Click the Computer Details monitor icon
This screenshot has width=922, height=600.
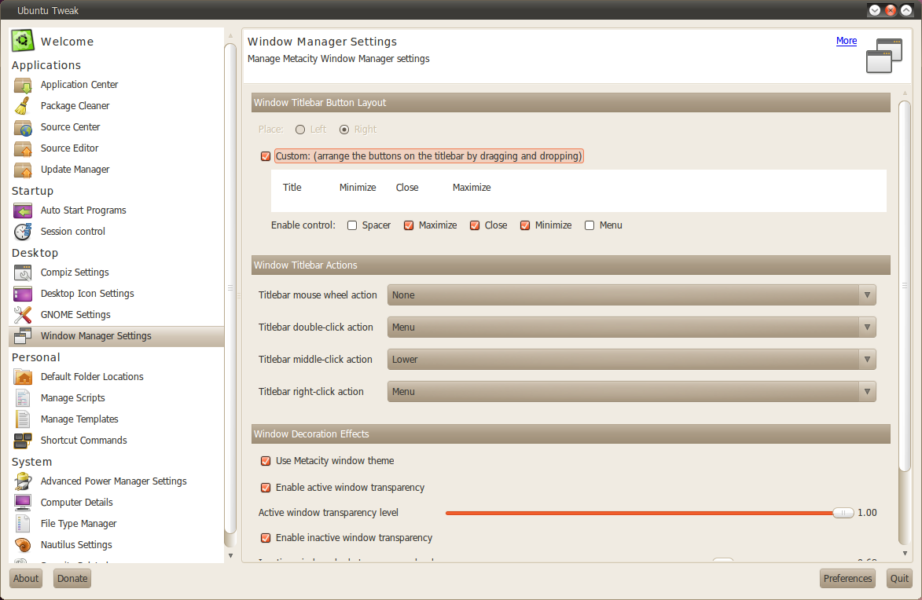23,503
